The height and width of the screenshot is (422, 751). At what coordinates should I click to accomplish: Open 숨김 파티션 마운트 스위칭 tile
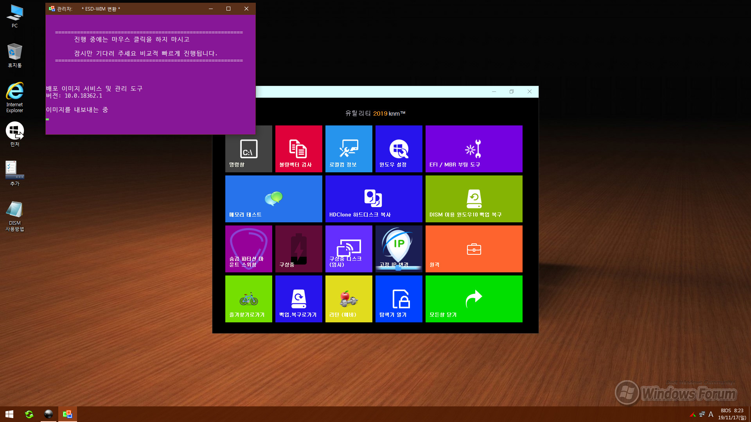(248, 249)
